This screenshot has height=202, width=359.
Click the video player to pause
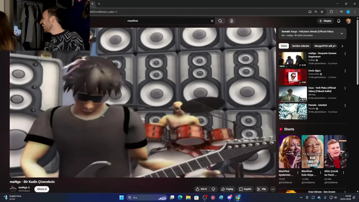pos(143,102)
